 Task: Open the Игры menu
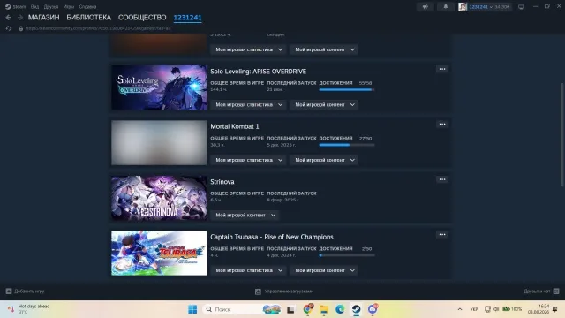coord(69,6)
